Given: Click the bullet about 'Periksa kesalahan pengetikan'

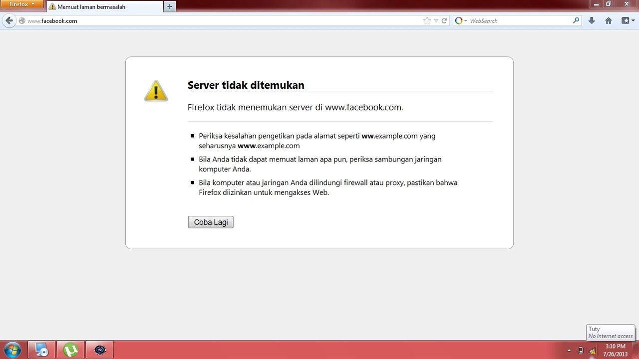Looking at the screenshot, I should tap(317, 141).
